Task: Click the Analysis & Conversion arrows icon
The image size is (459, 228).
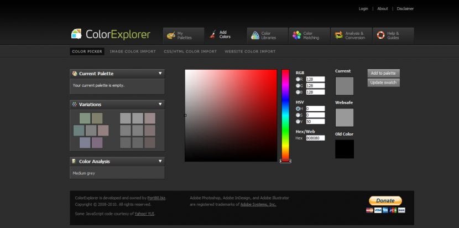Action: click(x=338, y=35)
